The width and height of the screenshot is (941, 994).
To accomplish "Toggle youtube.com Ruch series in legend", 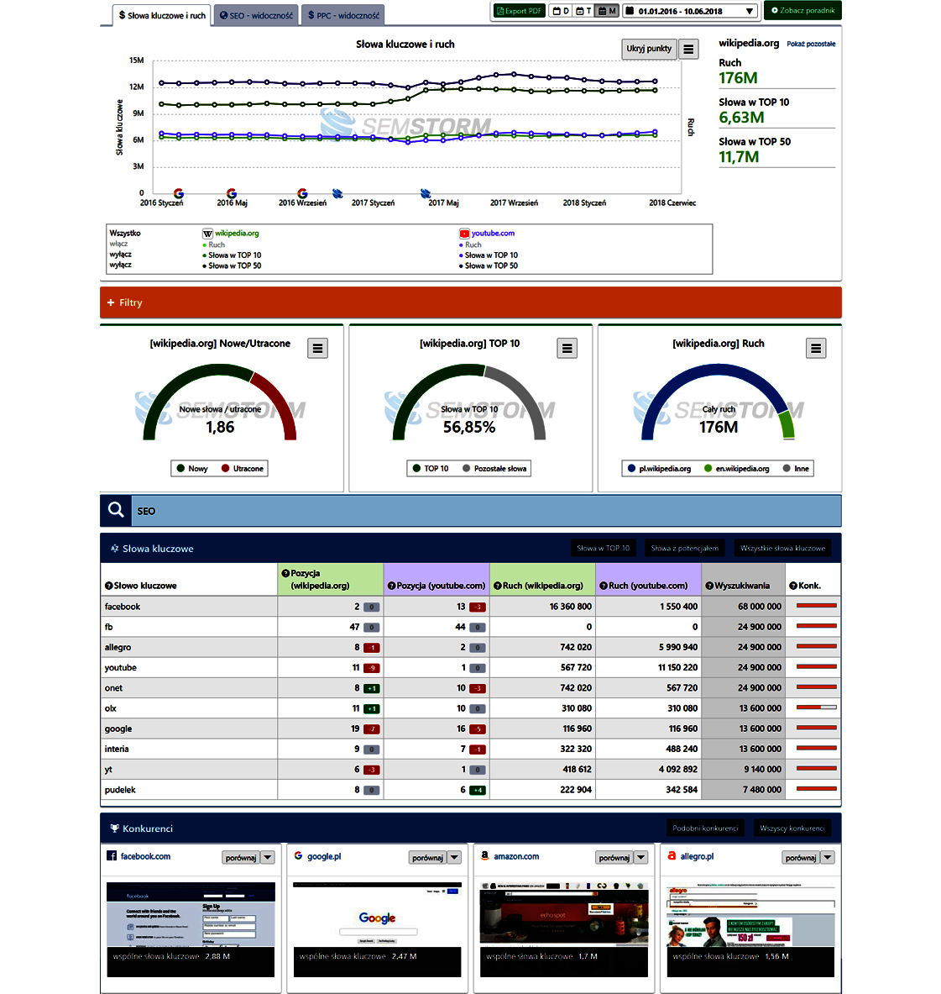I will click(x=470, y=245).
